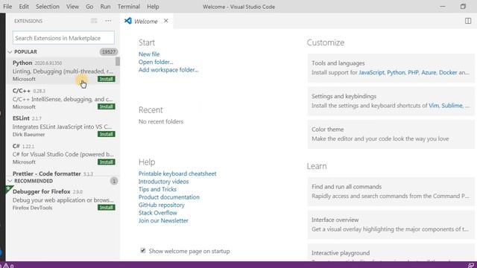The image size is (477, 268).
Task: Click the PHP language link
Action: [x=413, y=73]
